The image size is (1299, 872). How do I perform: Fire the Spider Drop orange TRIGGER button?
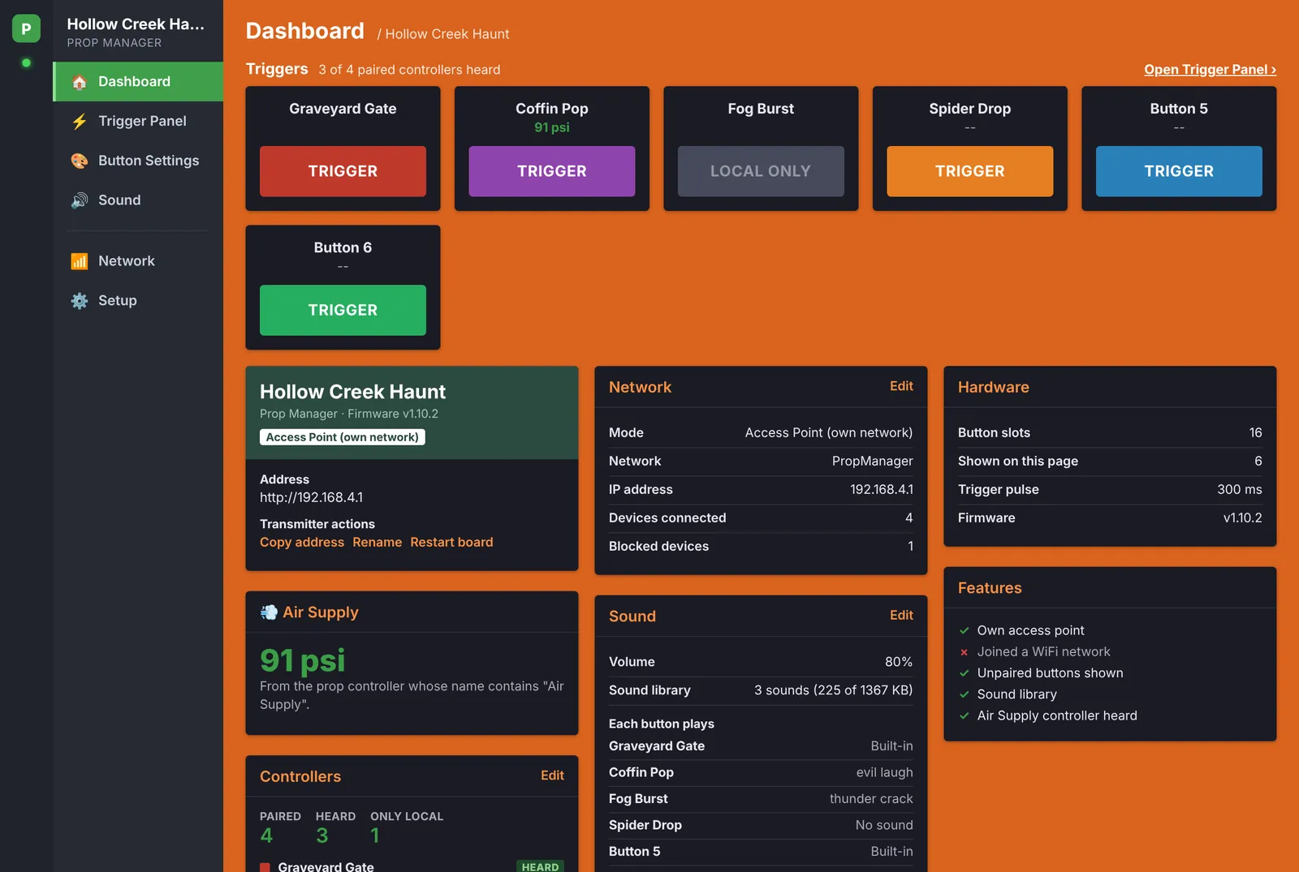tap(970, 171)
